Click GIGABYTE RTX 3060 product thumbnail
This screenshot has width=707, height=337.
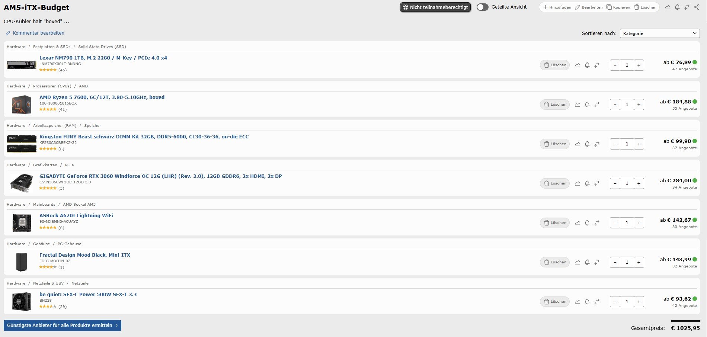pyautogui.click(x=21, y=183)
